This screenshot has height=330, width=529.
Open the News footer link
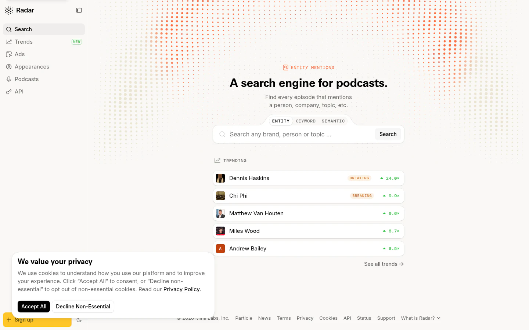(264, 318)
